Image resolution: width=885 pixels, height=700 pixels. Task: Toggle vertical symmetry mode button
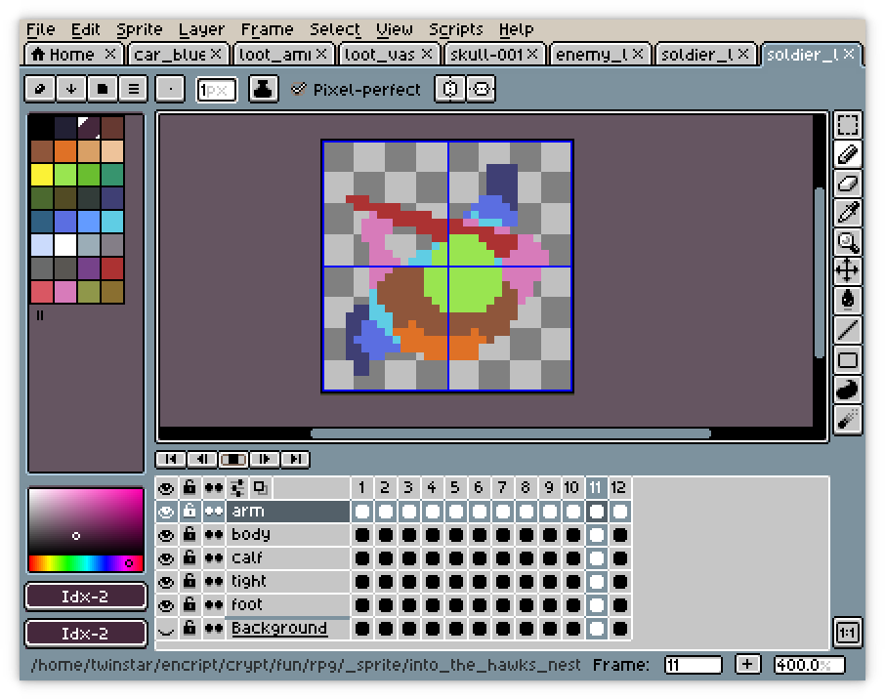point(450,89)
